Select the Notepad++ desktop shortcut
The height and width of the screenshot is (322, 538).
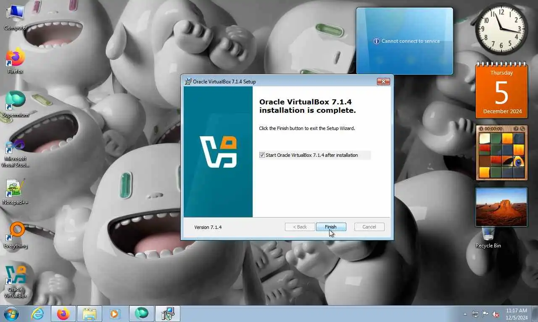tap(15, 192)
